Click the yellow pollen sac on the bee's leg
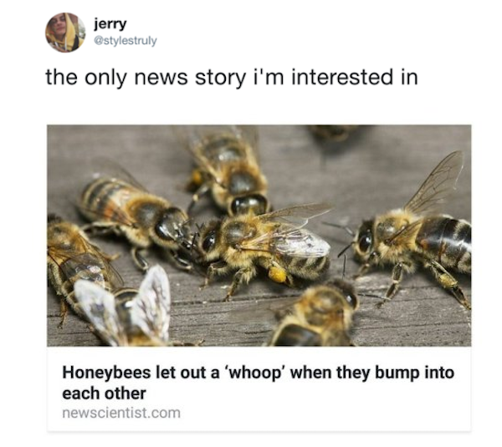 [278, 274]
